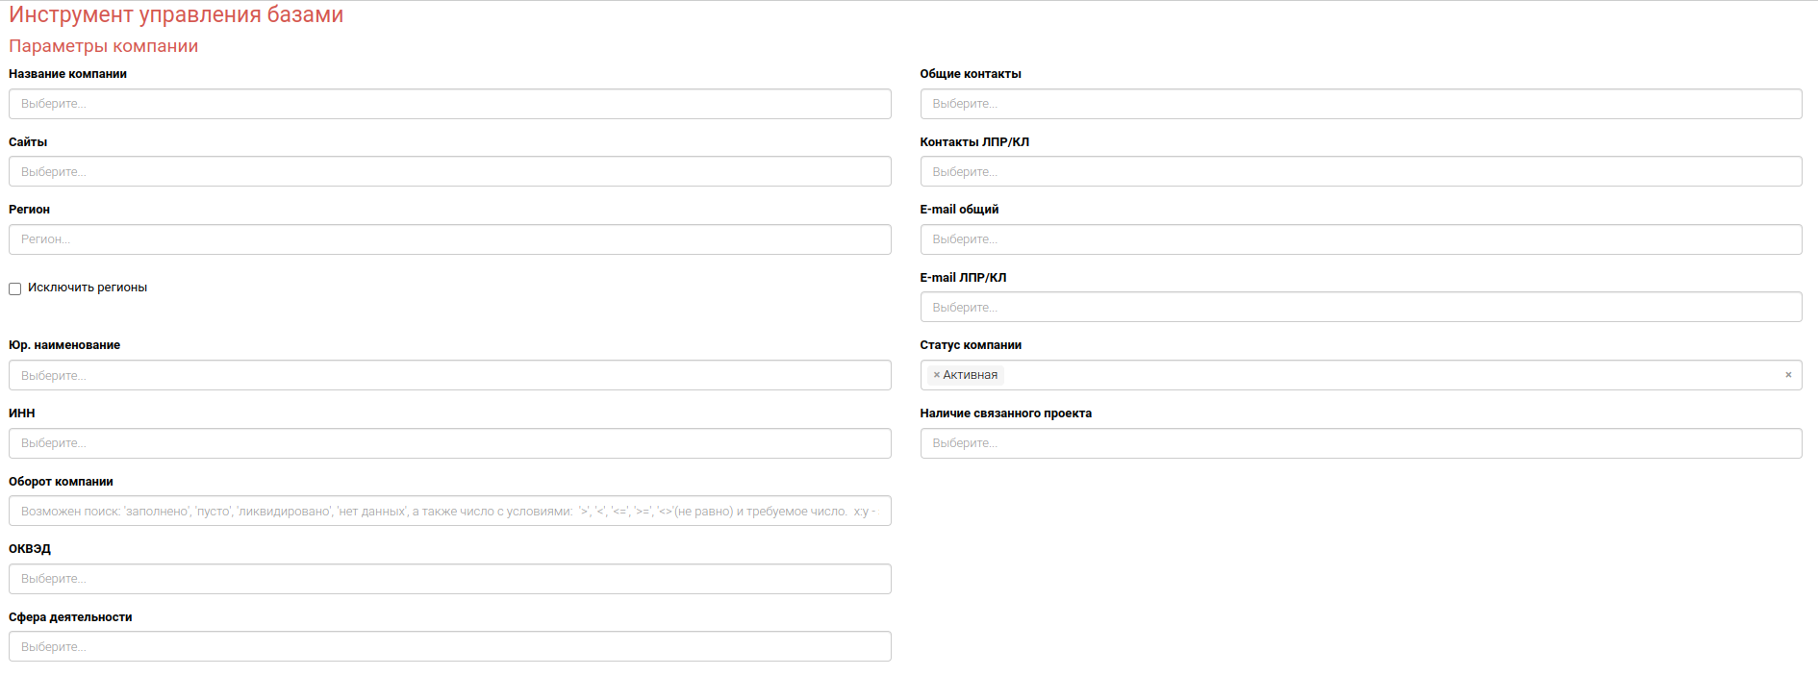Click the Исключить регионы label text
1818x676 pixels.
[88, 288]
